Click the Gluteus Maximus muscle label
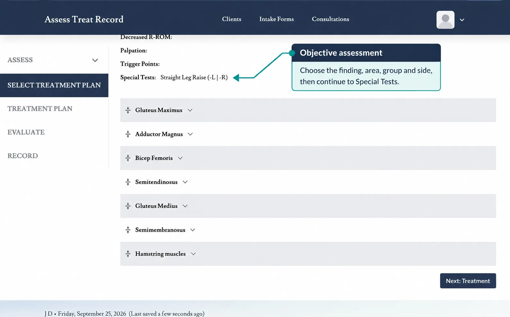 tap(159, 110)
